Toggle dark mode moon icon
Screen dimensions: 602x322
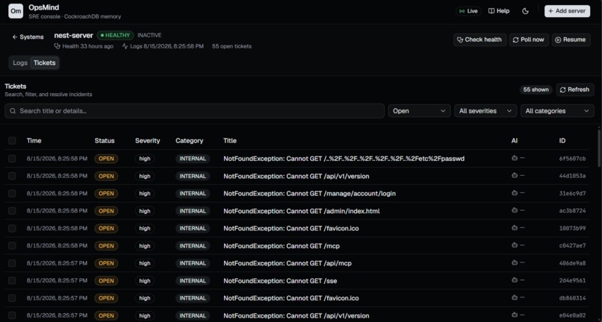tap(526, 11)
